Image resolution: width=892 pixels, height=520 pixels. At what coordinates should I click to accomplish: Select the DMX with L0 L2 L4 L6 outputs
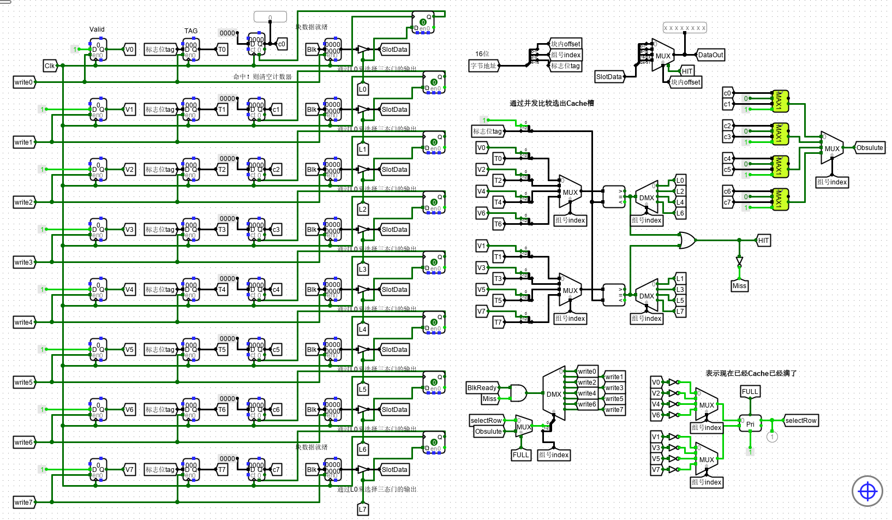[647, 198]
